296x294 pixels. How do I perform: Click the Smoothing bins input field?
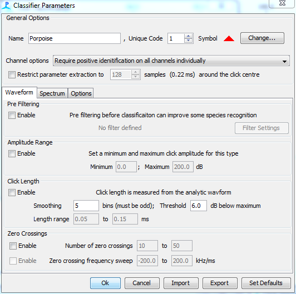pyautogui.click(x=86, y=206)
